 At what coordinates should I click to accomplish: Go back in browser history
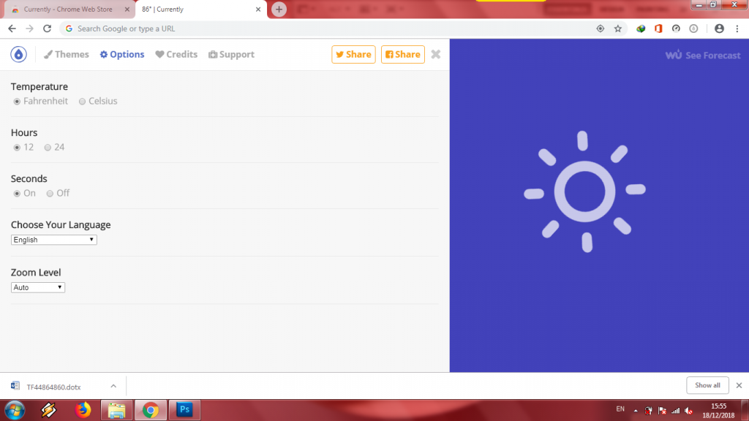[12, 29]
